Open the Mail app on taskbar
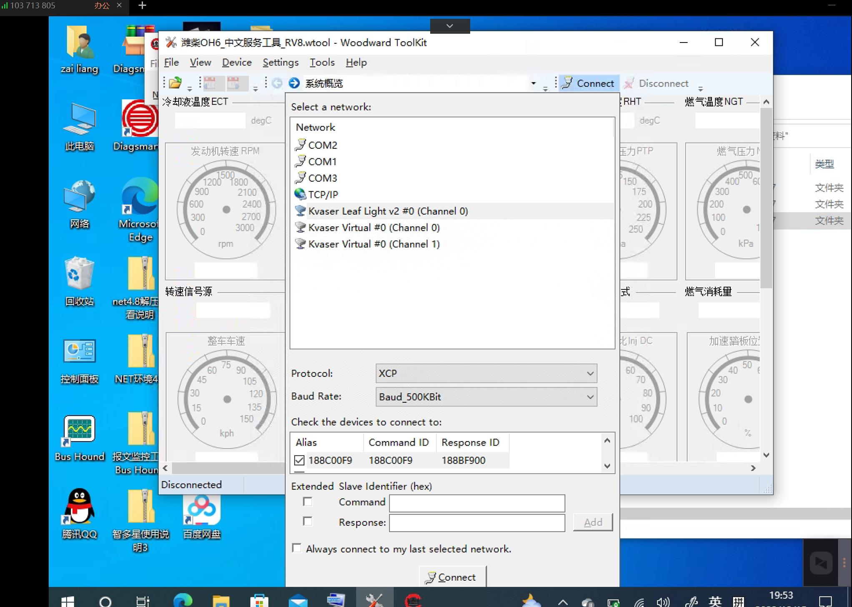 (298, 601)
